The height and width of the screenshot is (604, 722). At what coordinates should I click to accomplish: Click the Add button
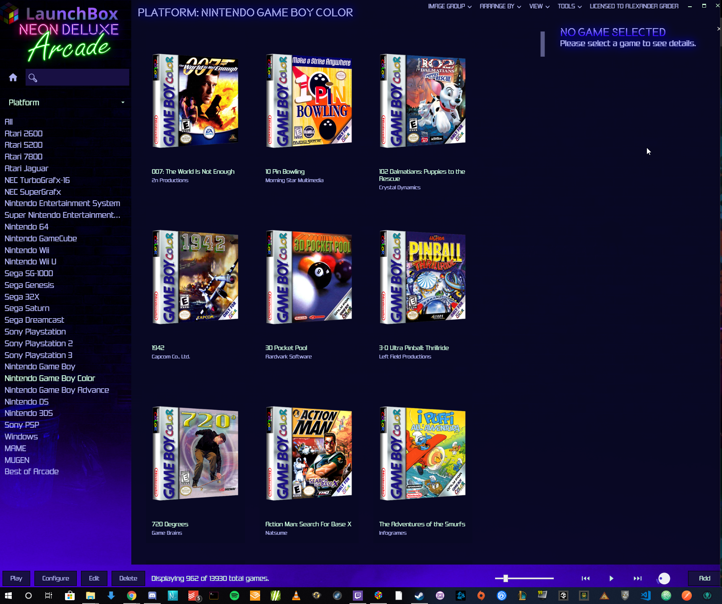pyautogui.click(x=704, y=578)
